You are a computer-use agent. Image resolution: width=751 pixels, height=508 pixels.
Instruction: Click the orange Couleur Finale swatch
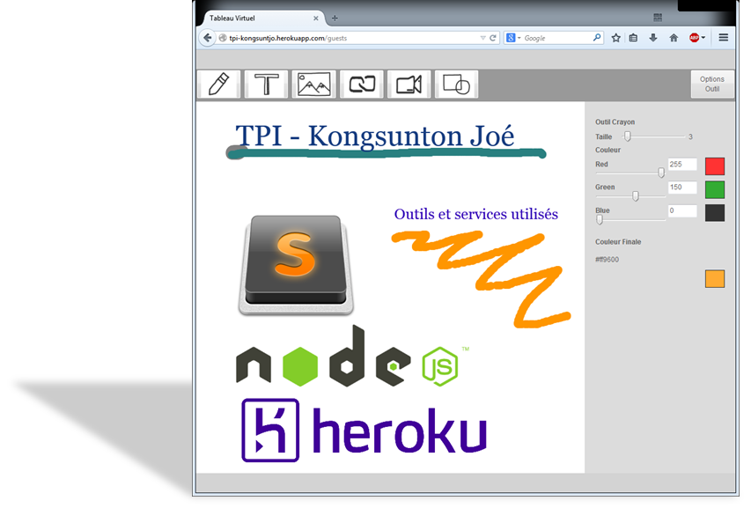(715, 279)
